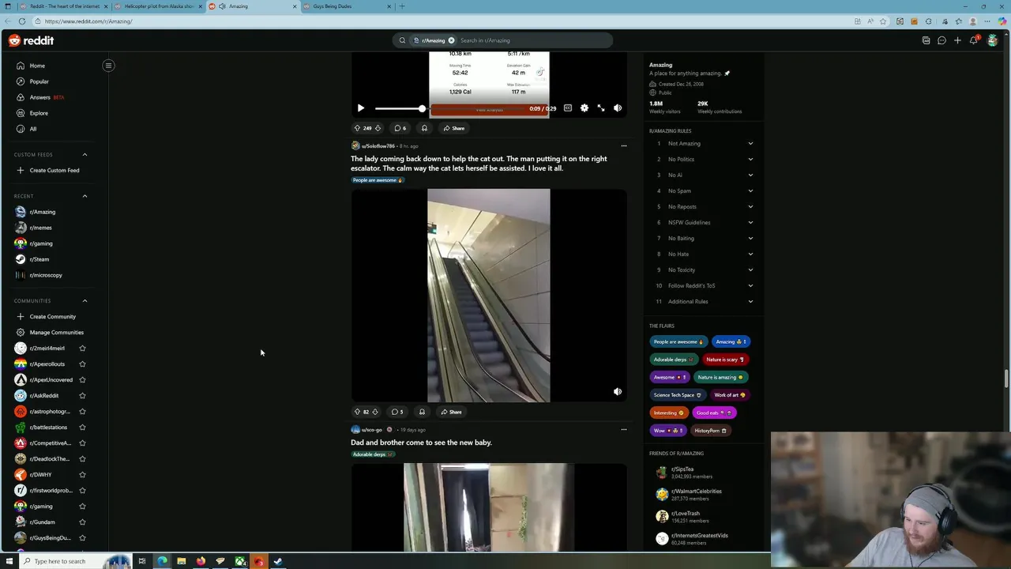Screen dimensions: 1011x569
Task: Open the create post plus icon
Action: pyautogui.click(x=957, y=40)
